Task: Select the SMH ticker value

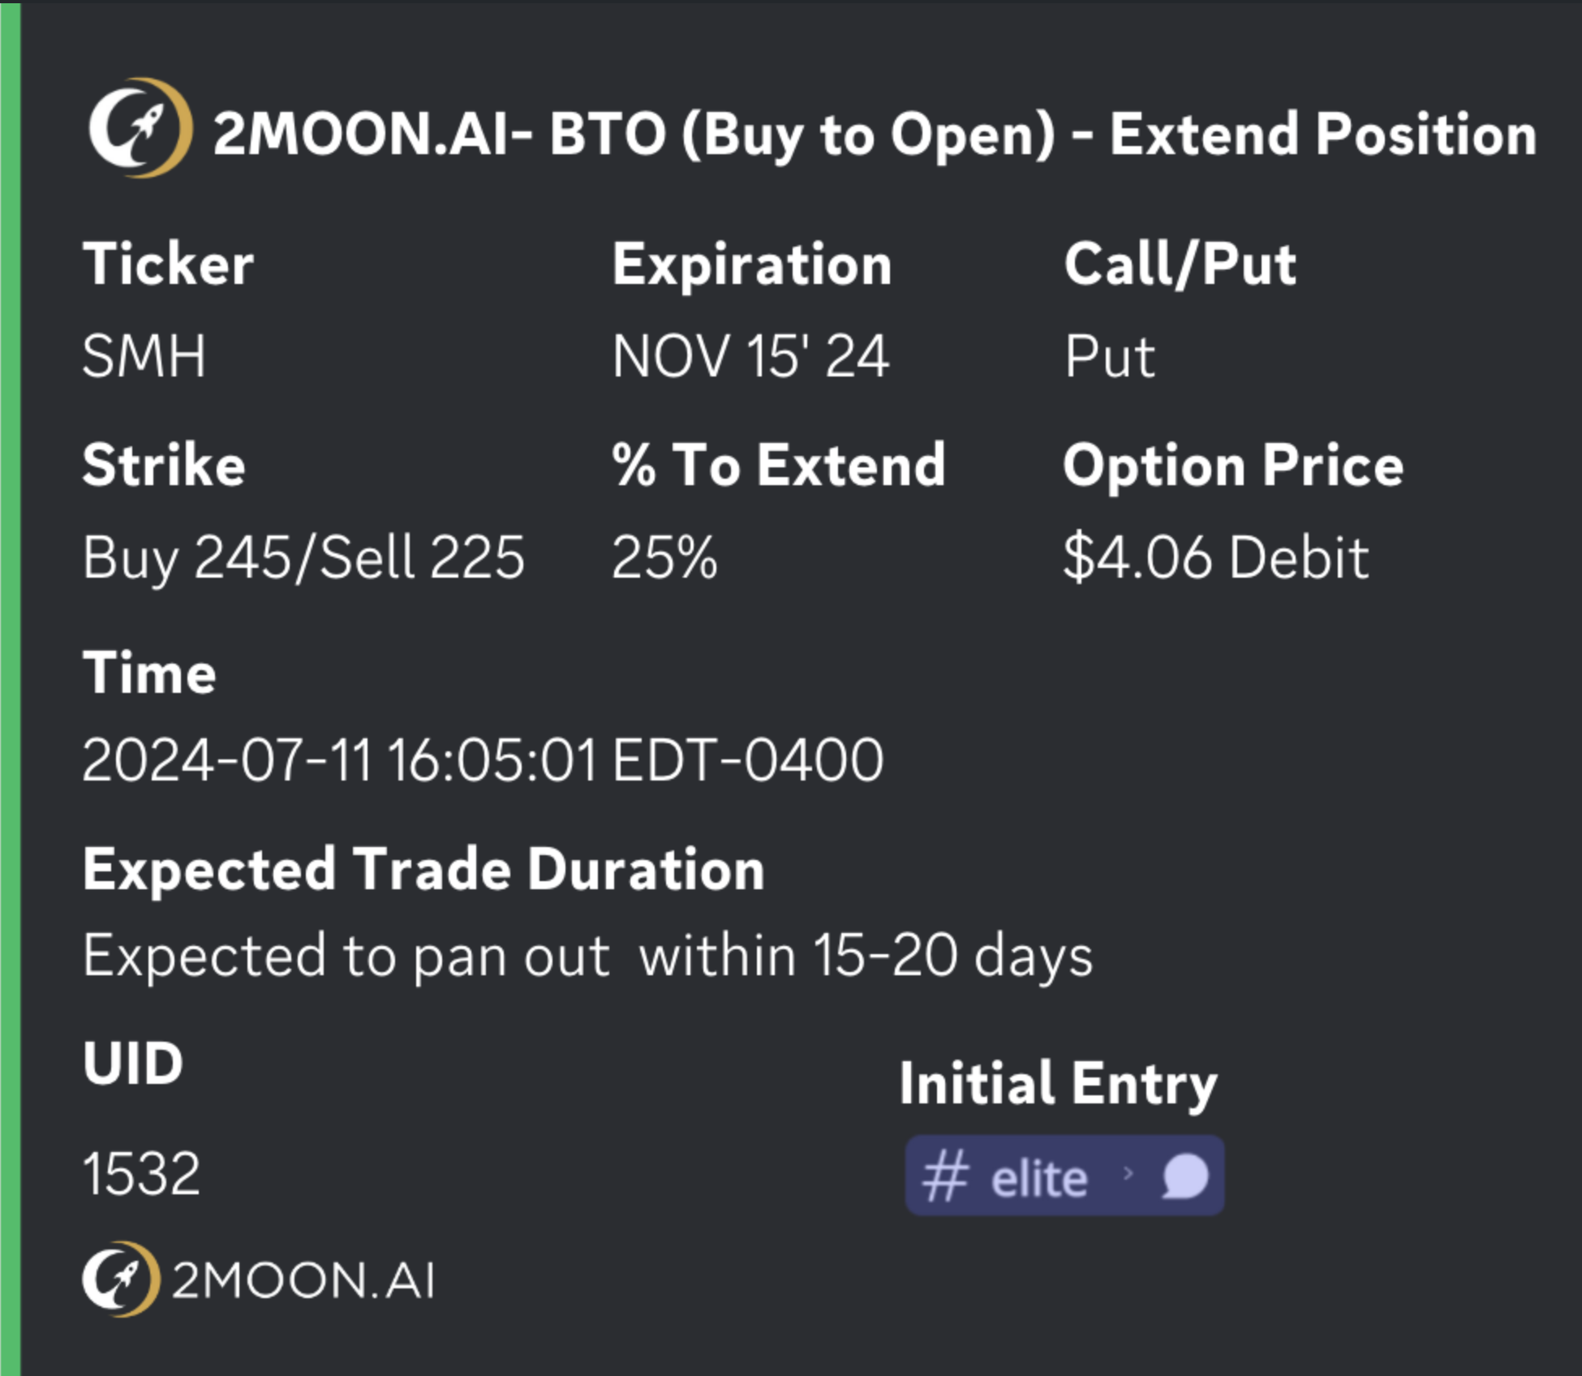Action: [144, 356]
